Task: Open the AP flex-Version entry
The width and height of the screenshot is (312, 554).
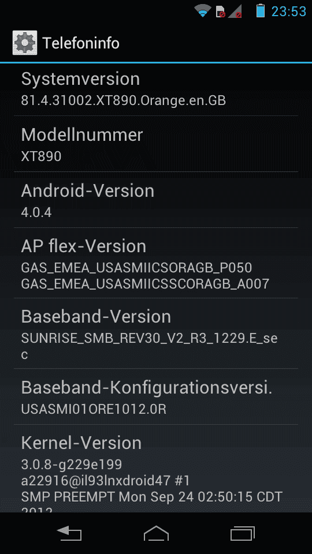Action: pyautogui.click(x=156, y=263)
